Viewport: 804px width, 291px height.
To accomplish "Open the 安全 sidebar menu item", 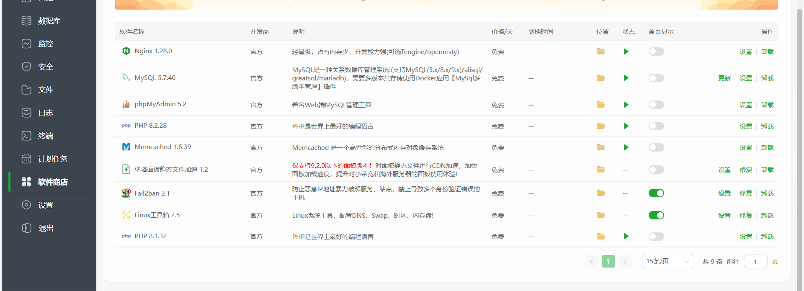I will [x=50, y=67].
